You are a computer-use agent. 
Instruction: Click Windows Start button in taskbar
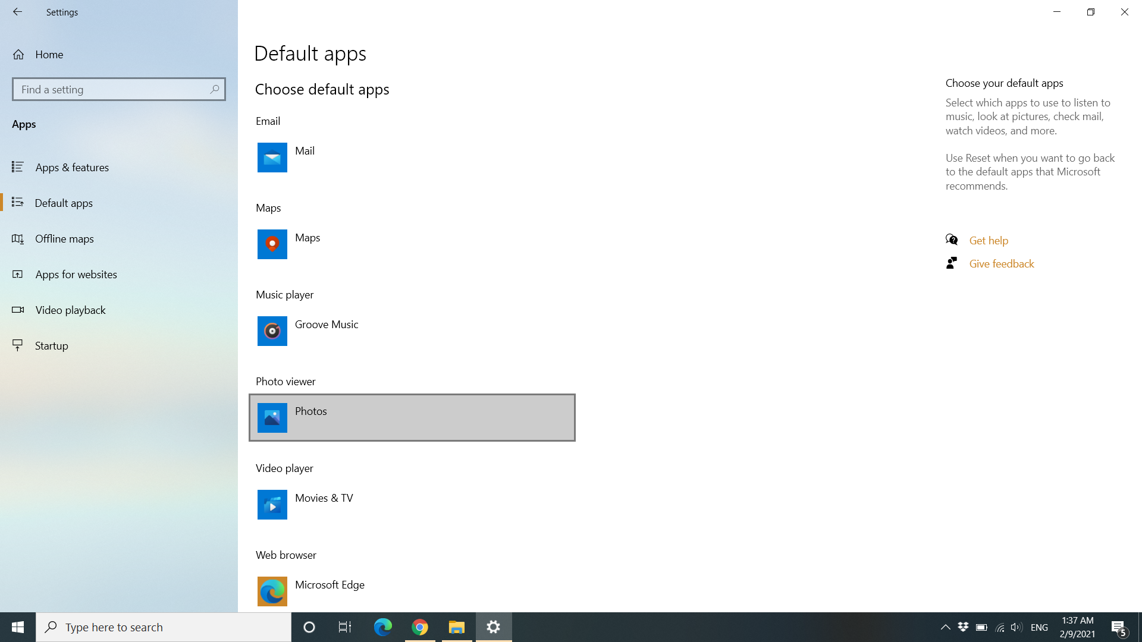(17, 627)
